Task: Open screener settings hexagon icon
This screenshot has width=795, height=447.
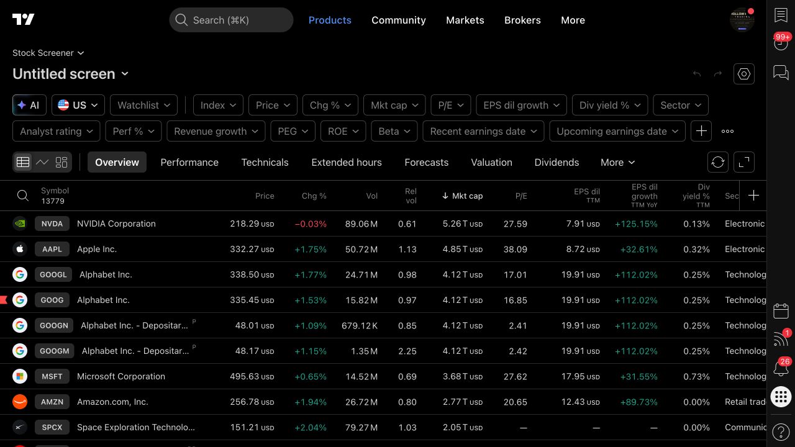Action: (744, 74)
